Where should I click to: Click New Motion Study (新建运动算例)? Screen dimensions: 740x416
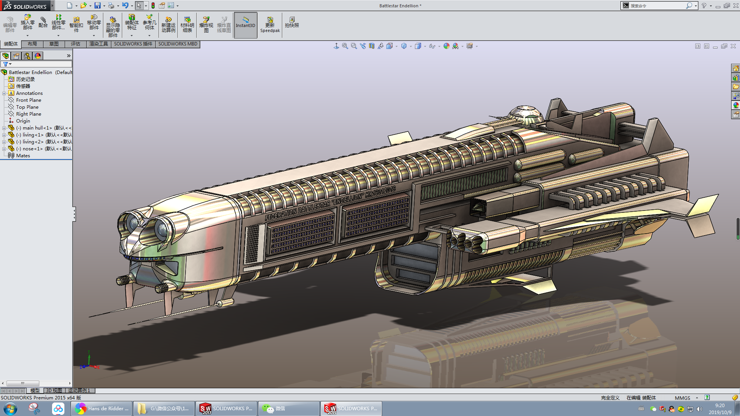169,25
